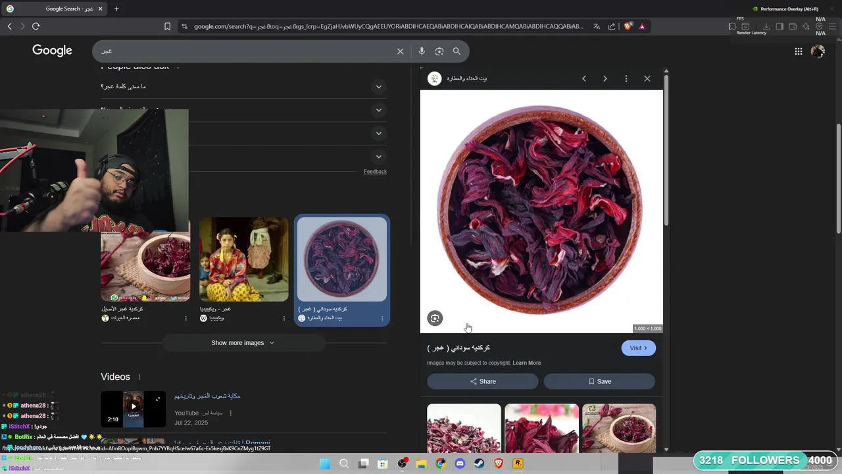842x474 pixels.
Task: Click the Share button in preview panel
Action: tap(483, 381)
